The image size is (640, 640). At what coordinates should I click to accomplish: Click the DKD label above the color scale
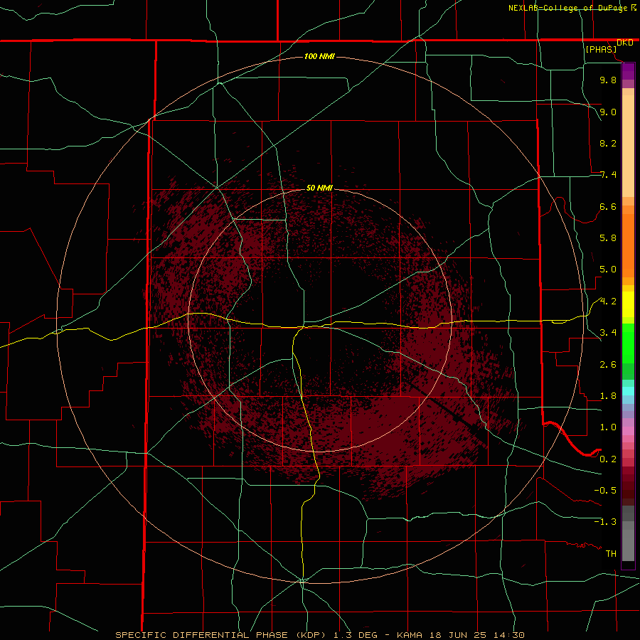[x=625, y=43]
